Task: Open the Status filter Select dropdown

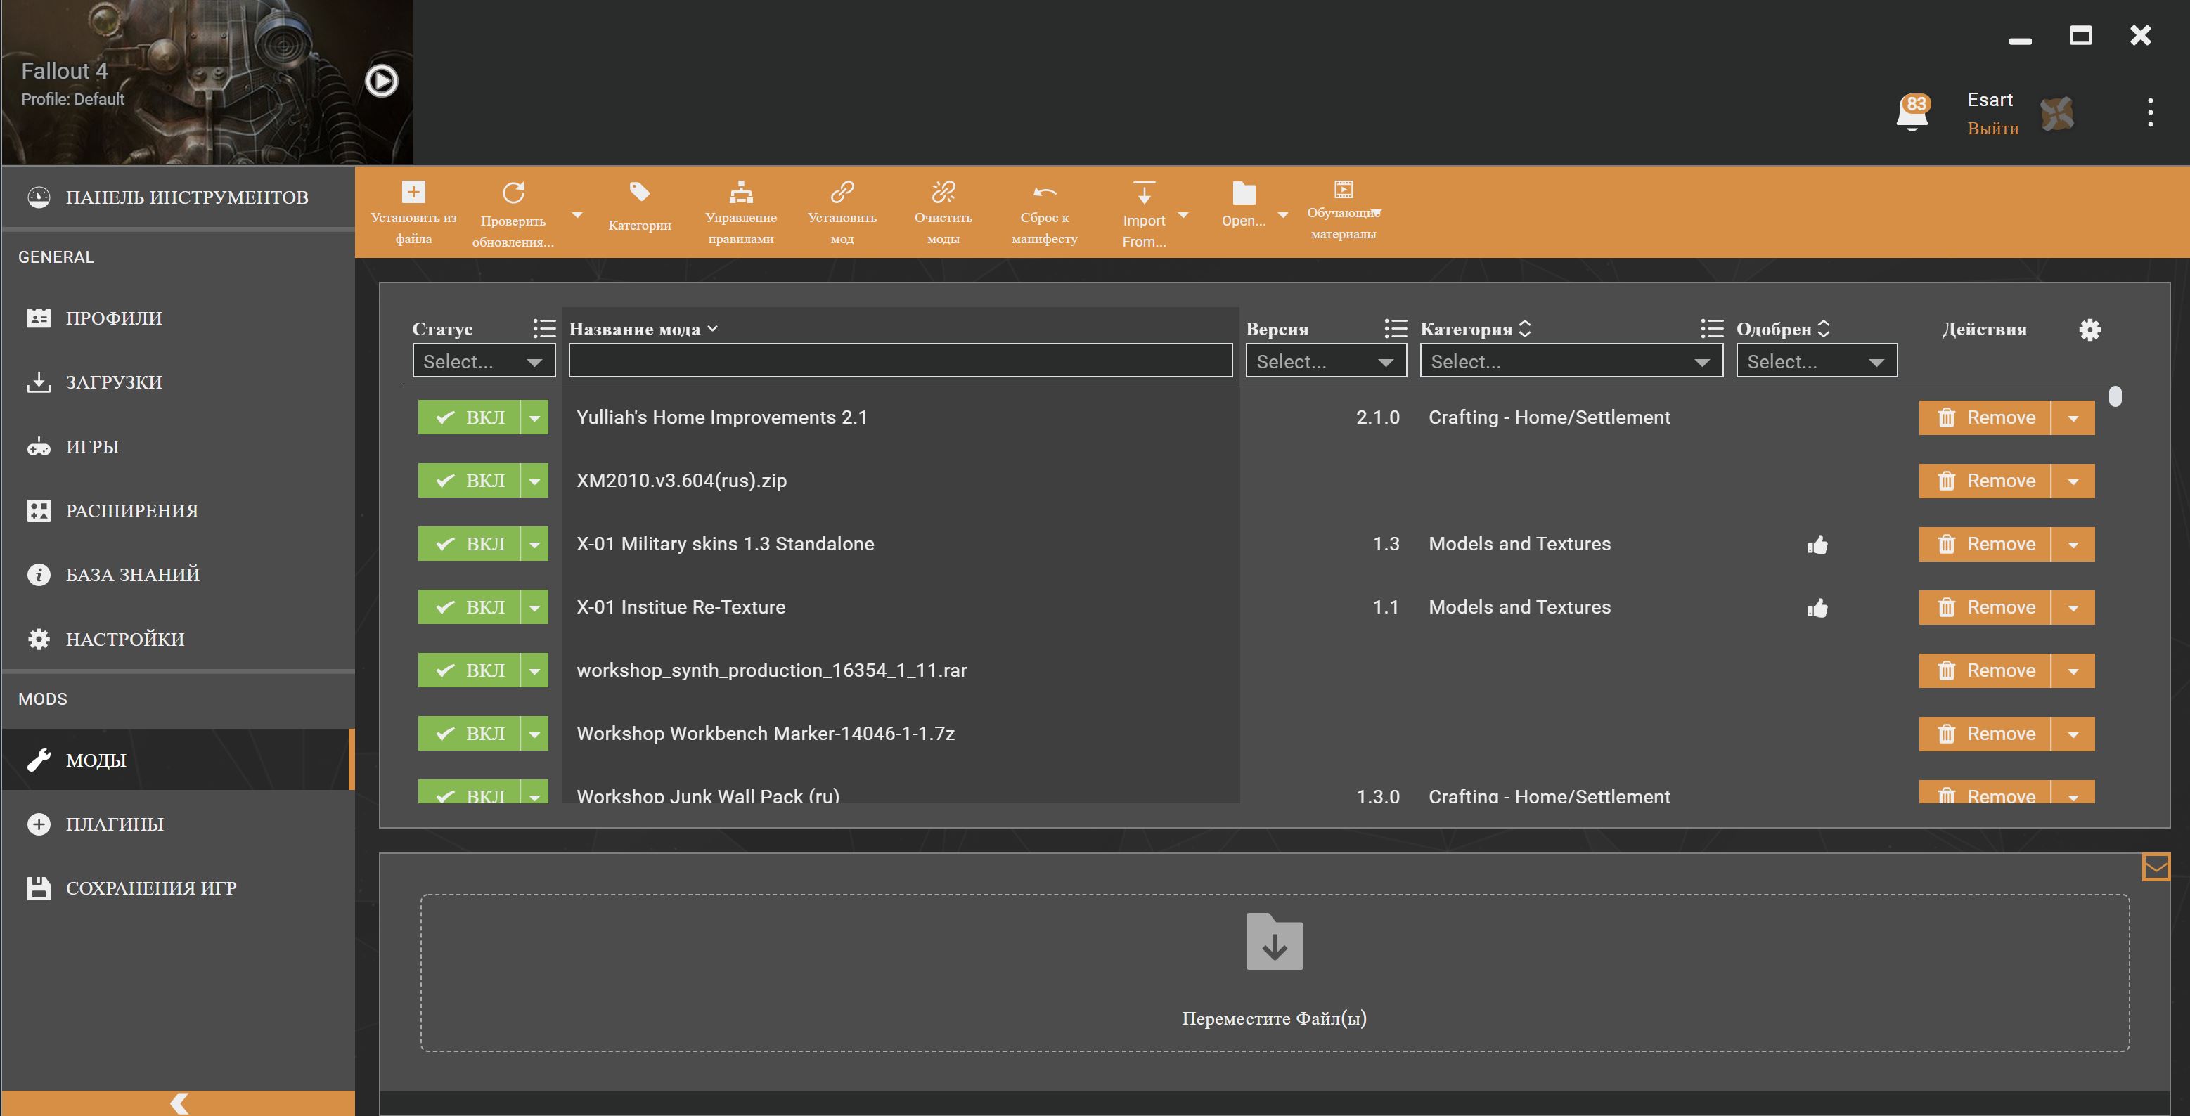Action: [483, 361]
